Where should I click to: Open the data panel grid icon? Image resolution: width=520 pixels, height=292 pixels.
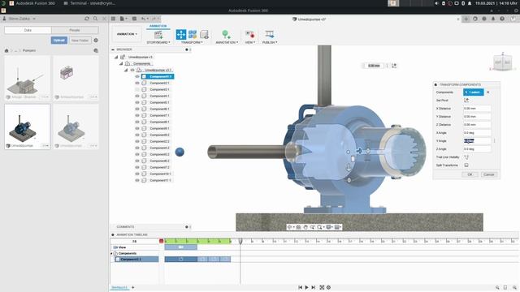click(x=113, y=19)
